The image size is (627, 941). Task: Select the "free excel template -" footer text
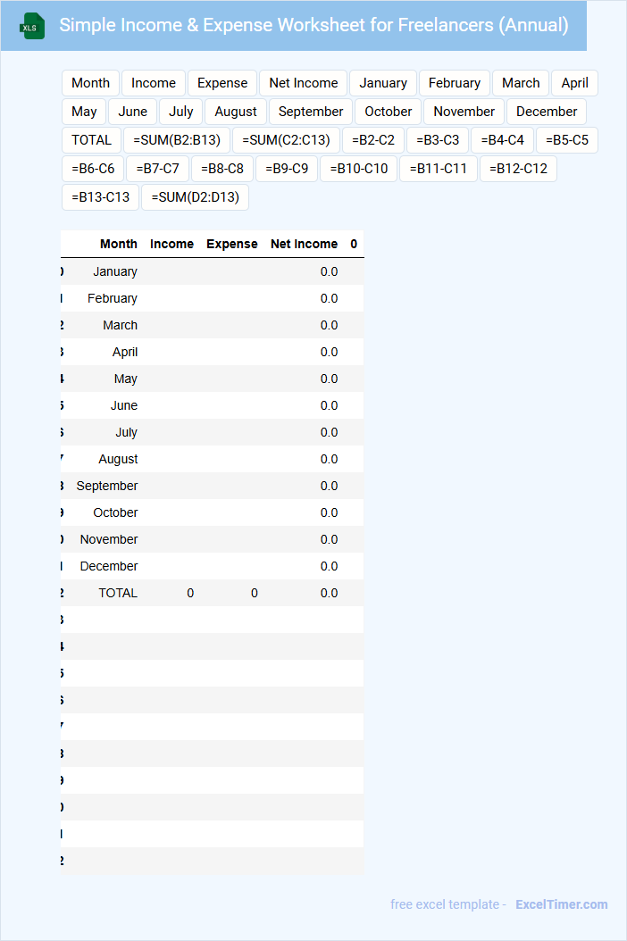click(448, 904)
